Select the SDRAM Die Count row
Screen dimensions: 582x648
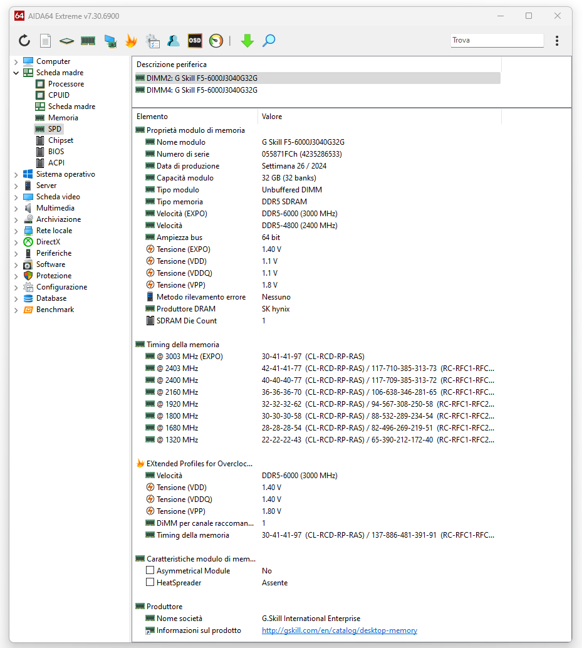click(317, 321)
